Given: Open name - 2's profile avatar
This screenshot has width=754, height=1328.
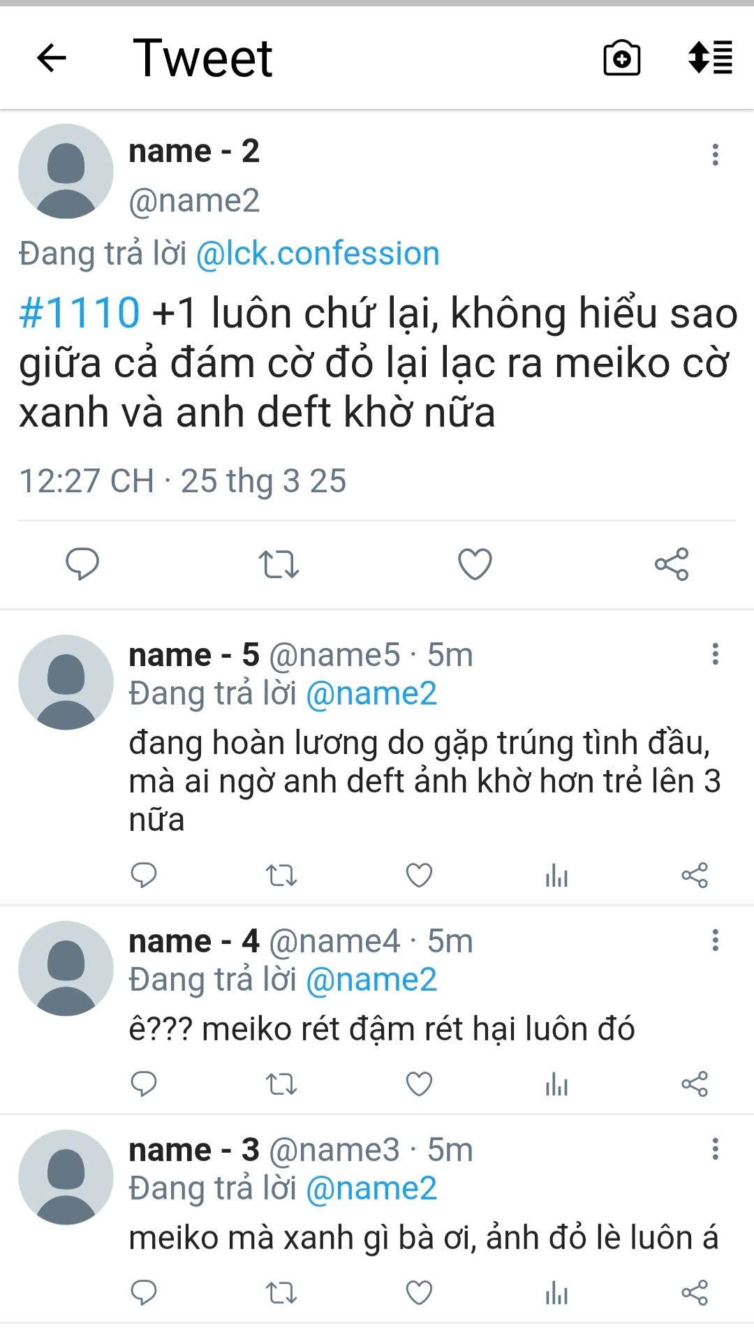Looking at the screenshot, I should tap(66, 171).
